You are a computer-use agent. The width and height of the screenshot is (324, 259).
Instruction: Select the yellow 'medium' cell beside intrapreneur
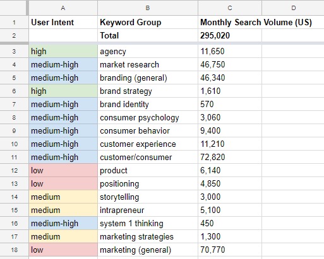click(63, 210)
